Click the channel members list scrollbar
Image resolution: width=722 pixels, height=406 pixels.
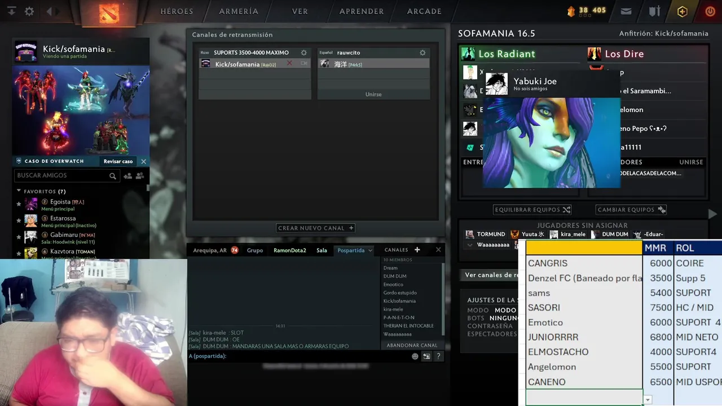[x=443, y=299]
